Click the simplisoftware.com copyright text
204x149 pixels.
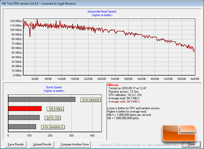[138, 145]
